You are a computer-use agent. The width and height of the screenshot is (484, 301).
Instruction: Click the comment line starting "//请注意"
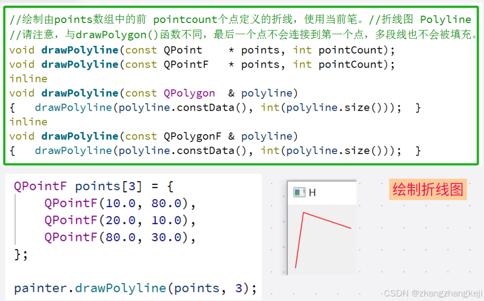pos(243,34)
